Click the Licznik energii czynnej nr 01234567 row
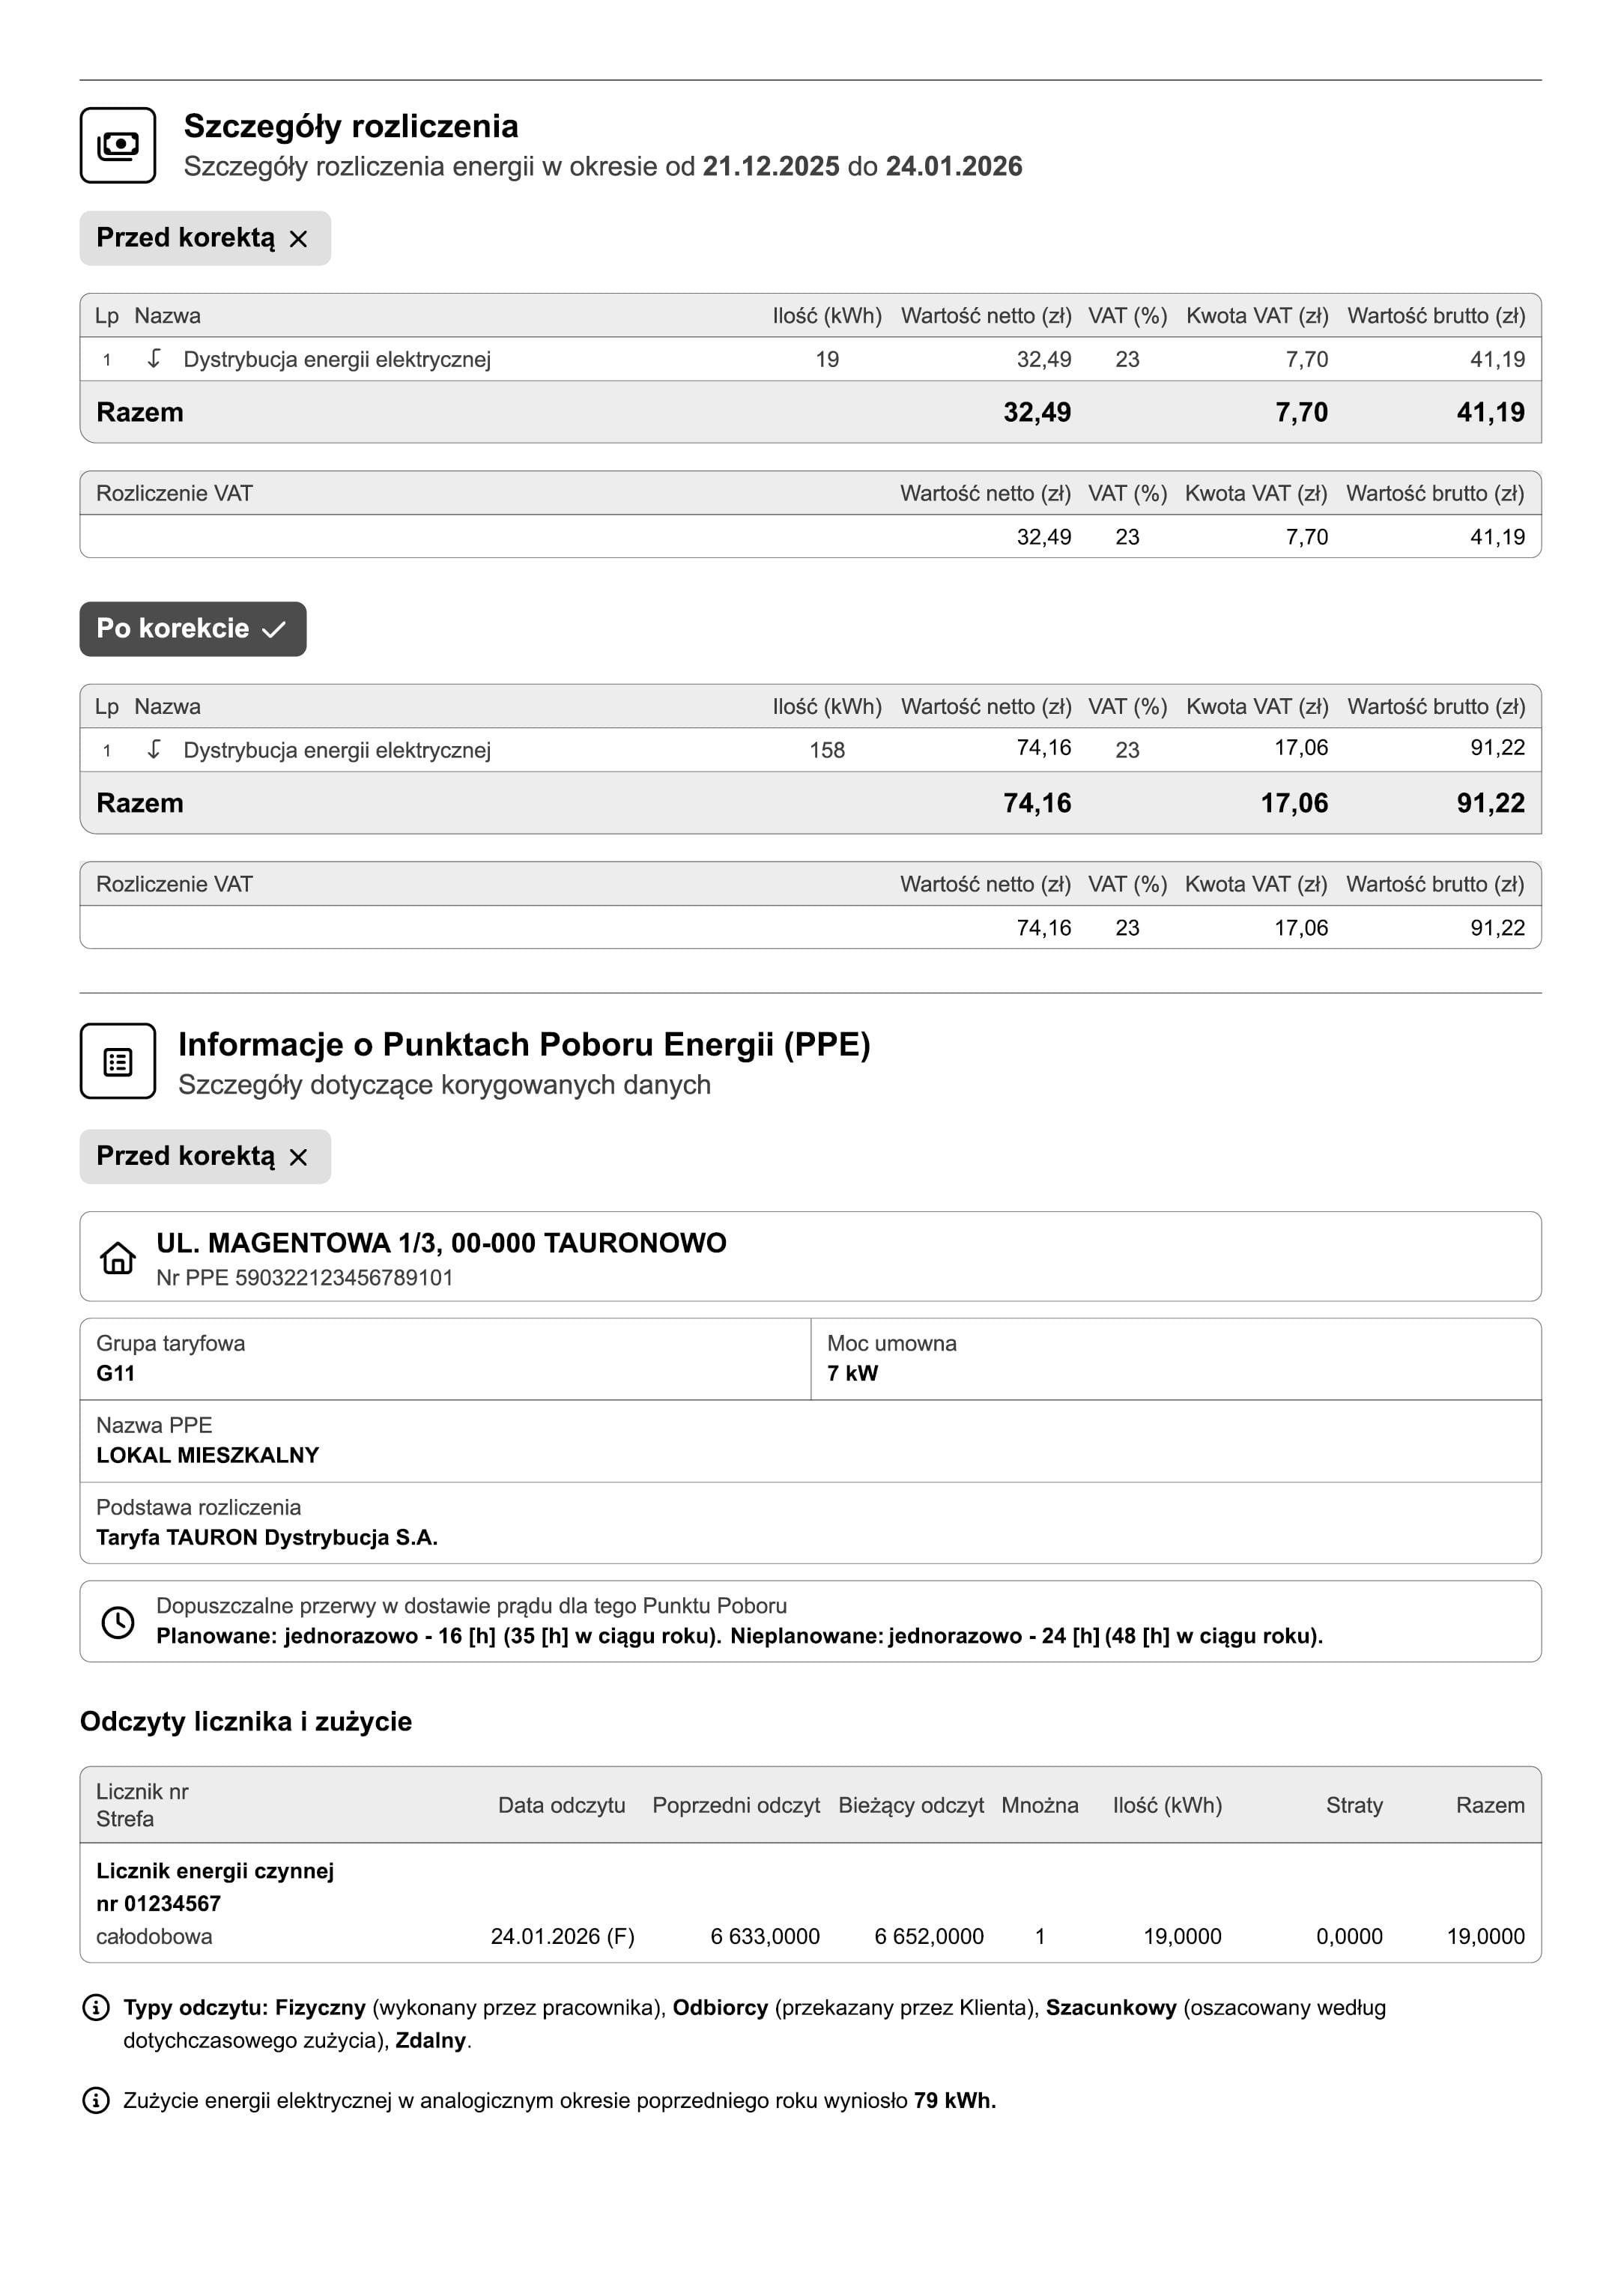 [810, 1903]
